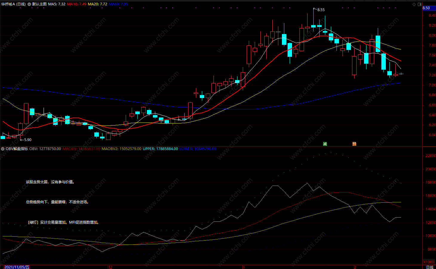Viewport: 436px width, 269px height.
Task: Click the 默认主图 indicator label
Action: pyautogui.click(x=39, y=4)
